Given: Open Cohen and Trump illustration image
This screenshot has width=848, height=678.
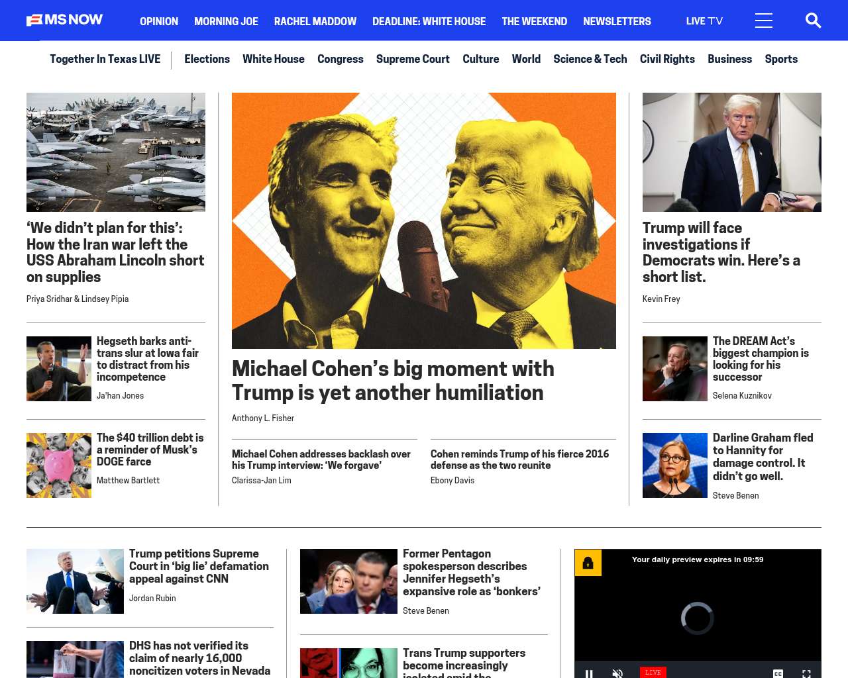Looking at the screenshot, I should [x=424, y=220].
